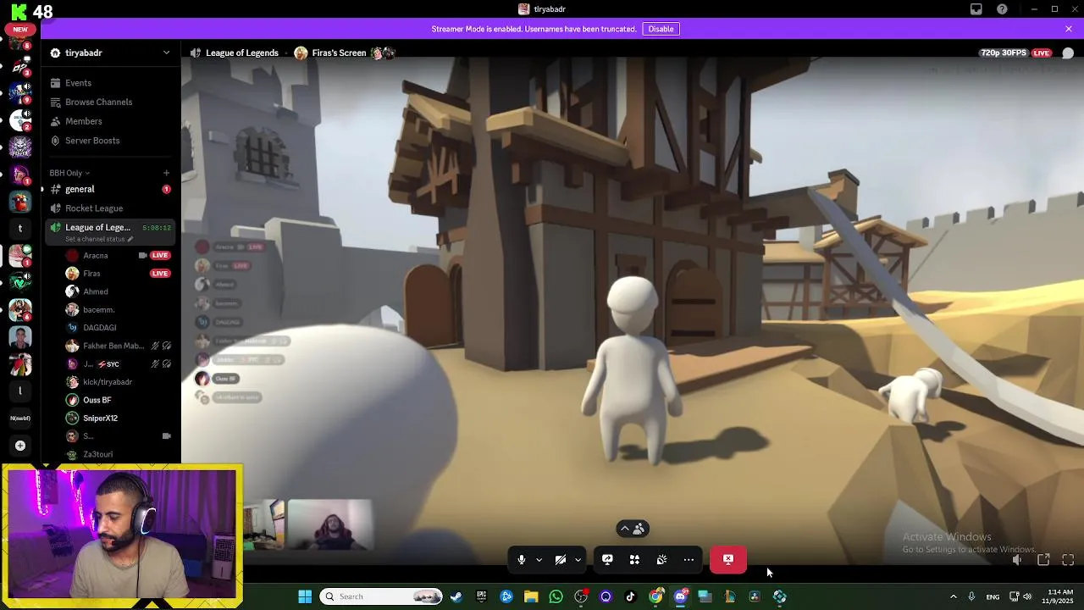Switch to Discord in taskbar

click(680, 596)
